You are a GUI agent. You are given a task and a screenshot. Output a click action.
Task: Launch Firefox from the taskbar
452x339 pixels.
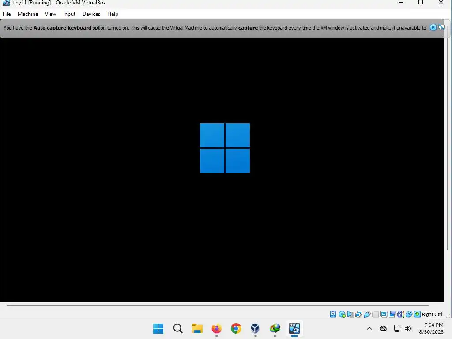216,328
